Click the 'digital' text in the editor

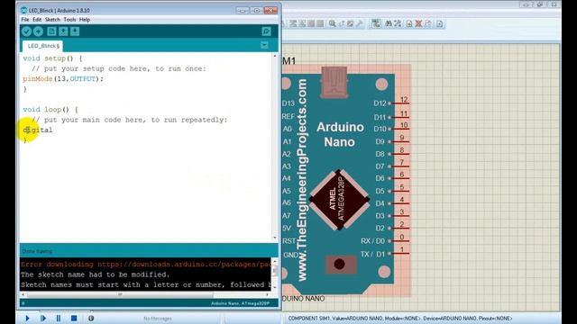point(38,130)
